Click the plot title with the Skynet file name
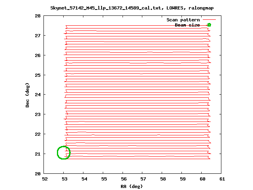This screenshot has height=190, width=253. tap(132, 8)
